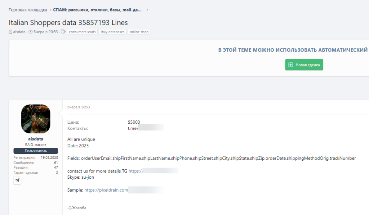Select the consumers leads tag
The width and height of the screenshot is (369, 215).
pyautogui.click(x=82, y=32)
